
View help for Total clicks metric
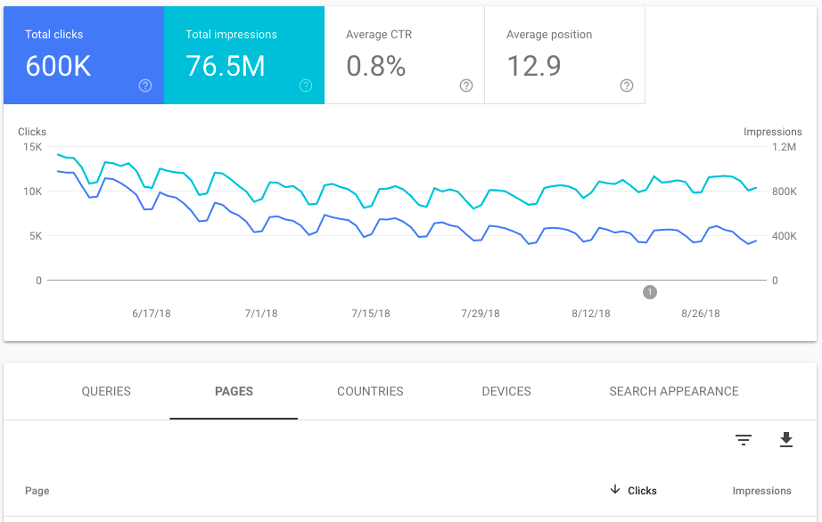pyautogui.click(x=145, y=86)
